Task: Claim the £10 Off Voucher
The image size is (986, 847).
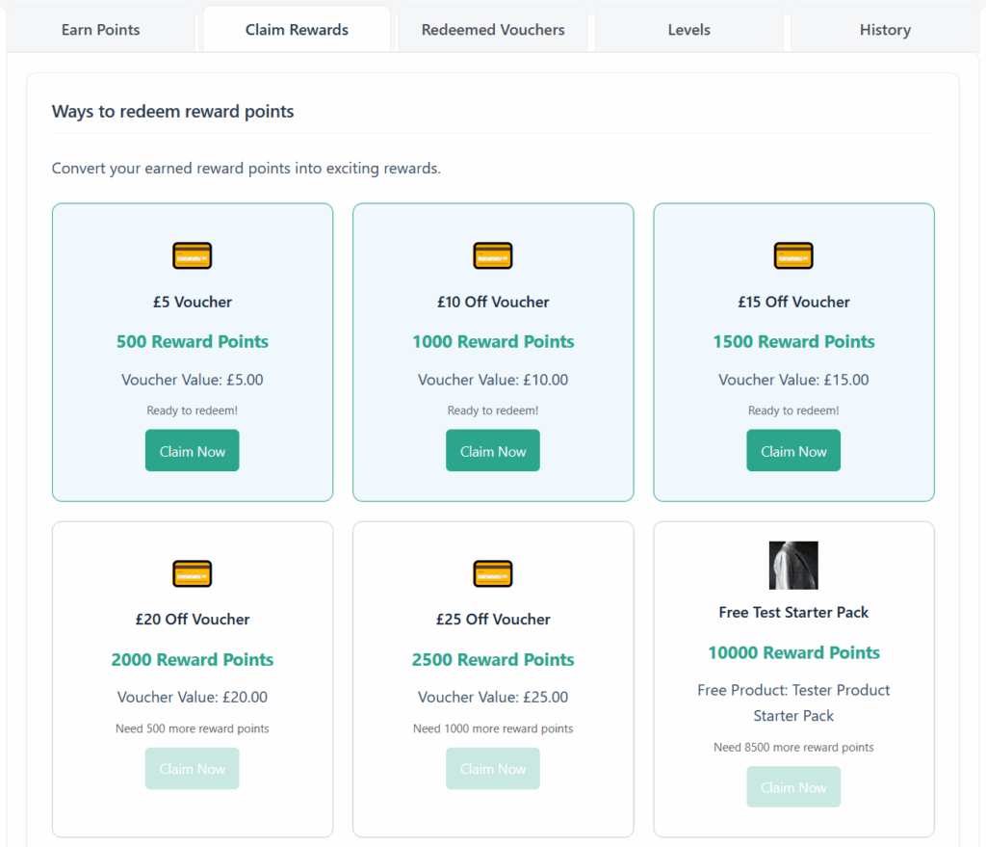Action: 492,450
